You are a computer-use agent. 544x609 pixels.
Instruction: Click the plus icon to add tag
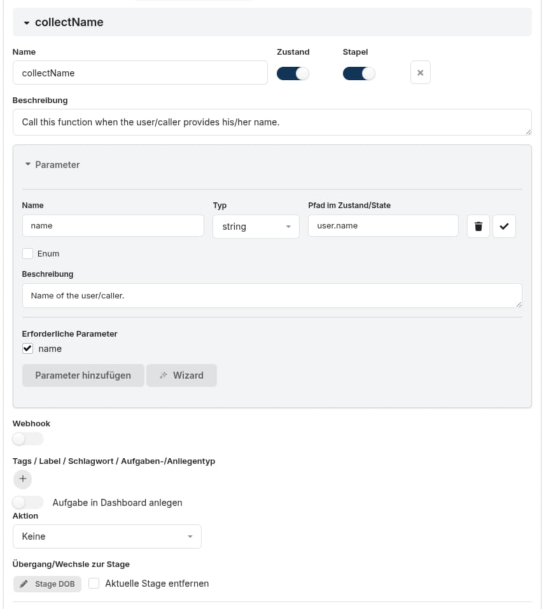click(x=22, y=479)
